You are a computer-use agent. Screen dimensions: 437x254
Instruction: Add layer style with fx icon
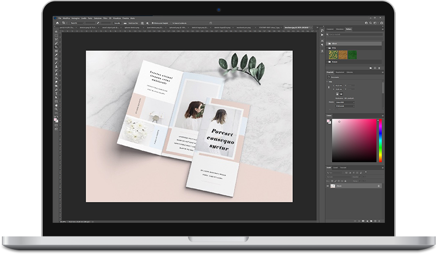(x=359, y=221)
